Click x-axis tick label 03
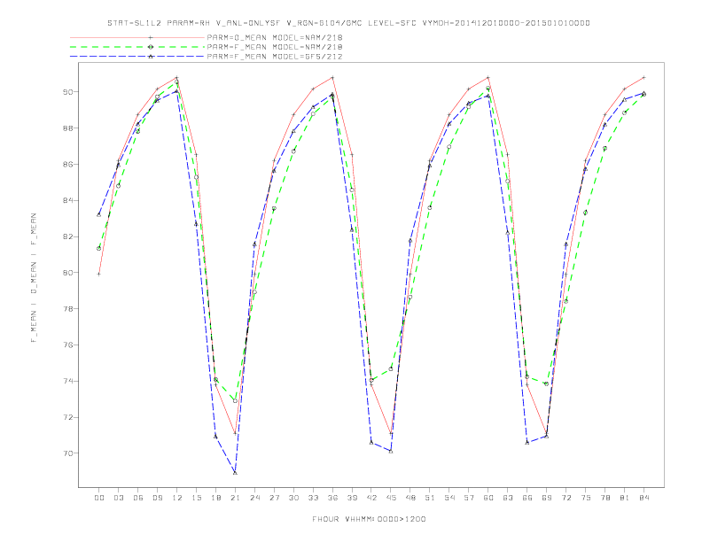Image resolution: width=702 pixels, height=542 pixels. (119, 498)
